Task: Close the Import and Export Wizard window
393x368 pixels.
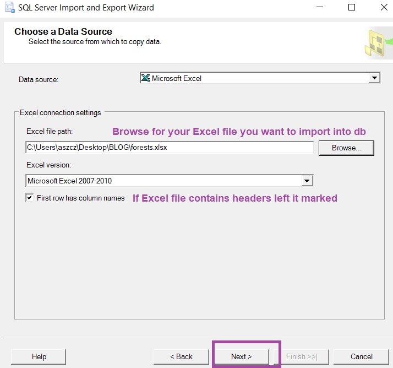Action: coord(383,8)
